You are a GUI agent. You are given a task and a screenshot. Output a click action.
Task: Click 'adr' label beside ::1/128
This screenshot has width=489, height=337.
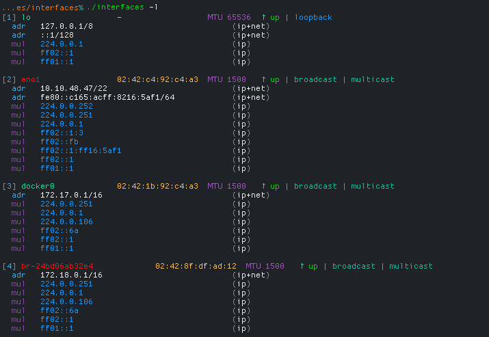[18, 36]
